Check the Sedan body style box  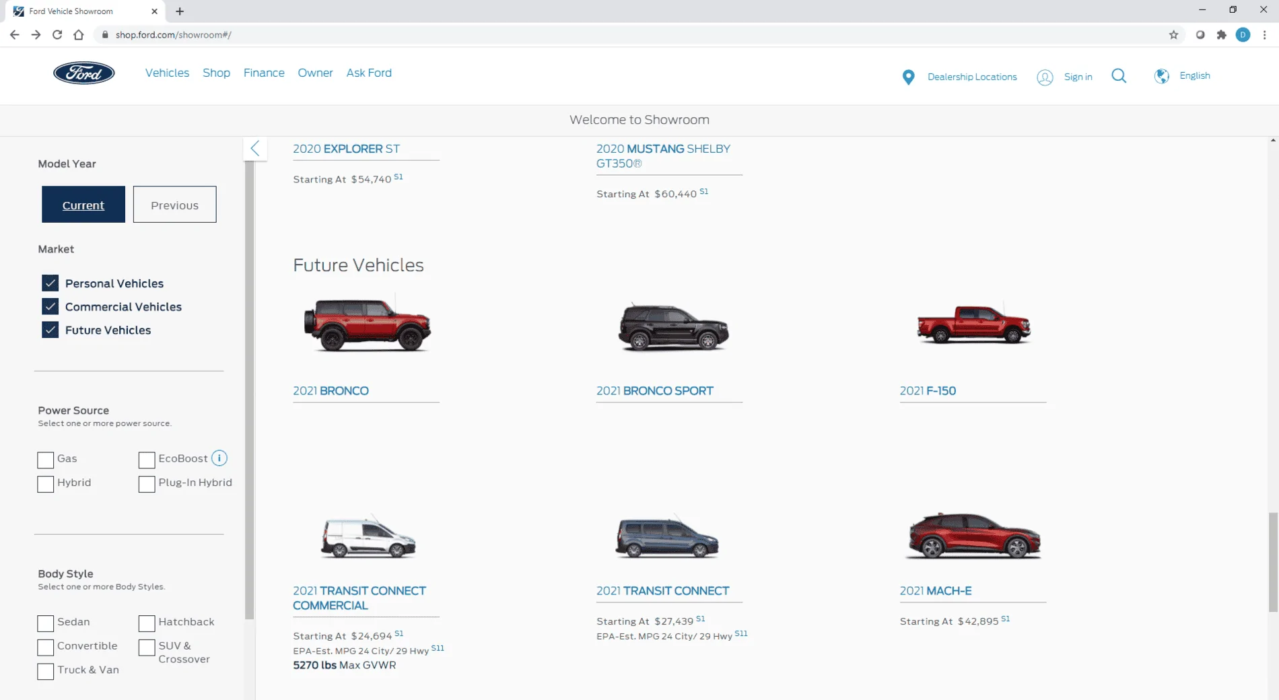[x=45, y=623]
